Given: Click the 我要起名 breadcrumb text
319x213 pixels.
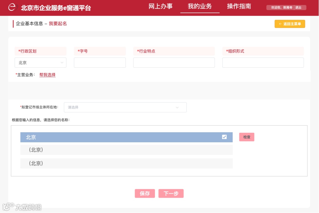Looking at the screenshot, I should click(58, 24).
